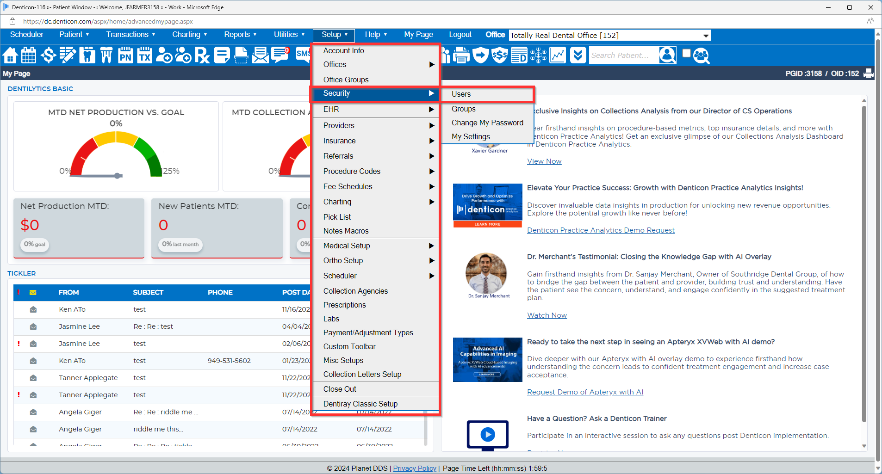Select Account Info from Setup menu
Screen dimensions: 882x474
(376, 51)
